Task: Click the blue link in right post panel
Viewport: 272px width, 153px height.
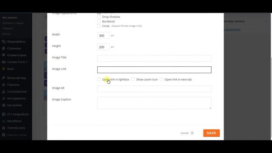Action: [x=232, y=30]
